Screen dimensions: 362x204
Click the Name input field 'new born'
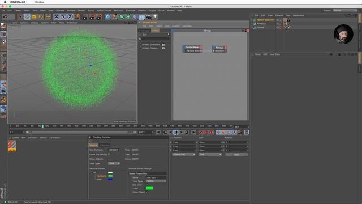point(156,177)
